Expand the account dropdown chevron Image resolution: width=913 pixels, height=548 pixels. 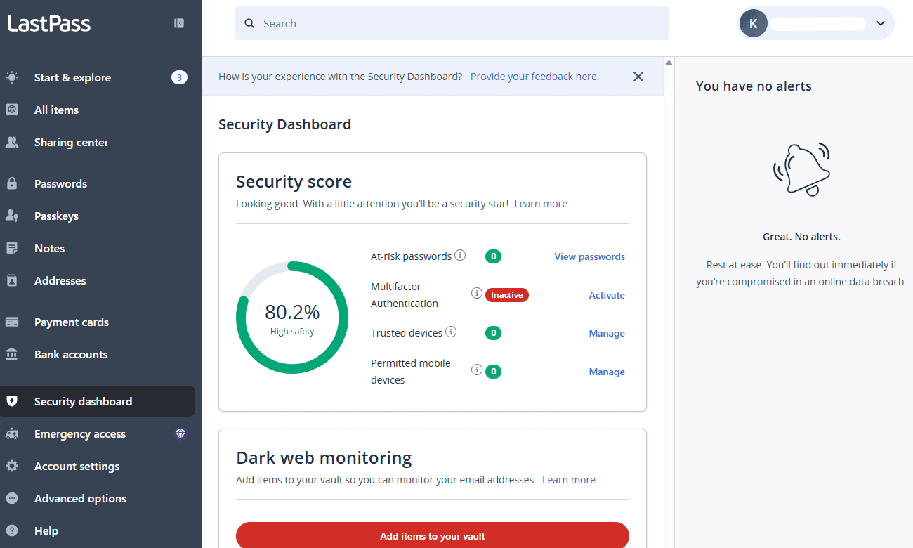881,23
